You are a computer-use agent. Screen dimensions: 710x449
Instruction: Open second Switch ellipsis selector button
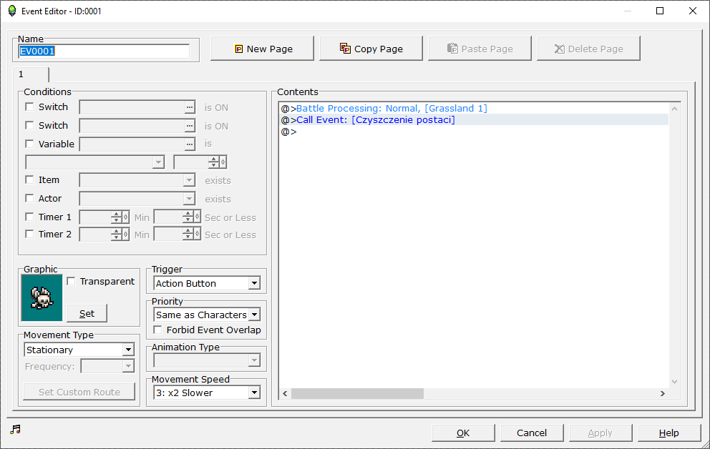(190, 126)
